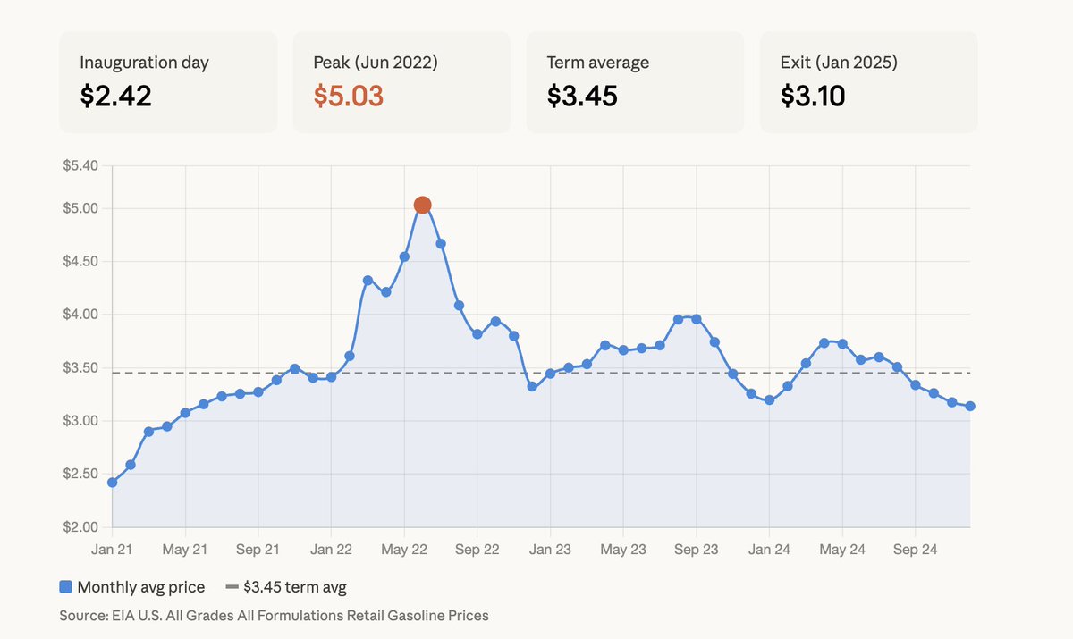Image resolution: width=1073 pixels, height=639 pixels.
Task: Click the "May 22" x-axis label
Action: [x=404, y=550]
